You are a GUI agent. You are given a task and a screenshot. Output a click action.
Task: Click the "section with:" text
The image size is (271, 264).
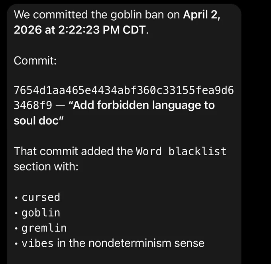pyautogui.click(x=46, y=166)
